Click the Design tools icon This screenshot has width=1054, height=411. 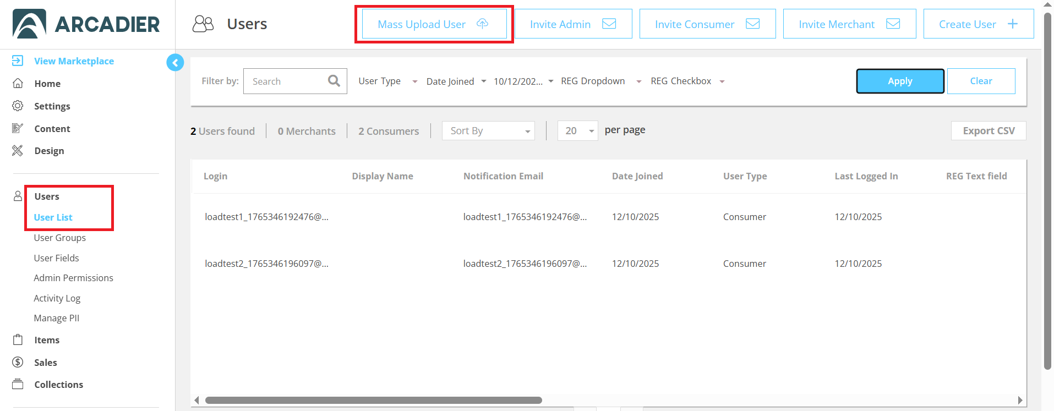click(18, 150)
